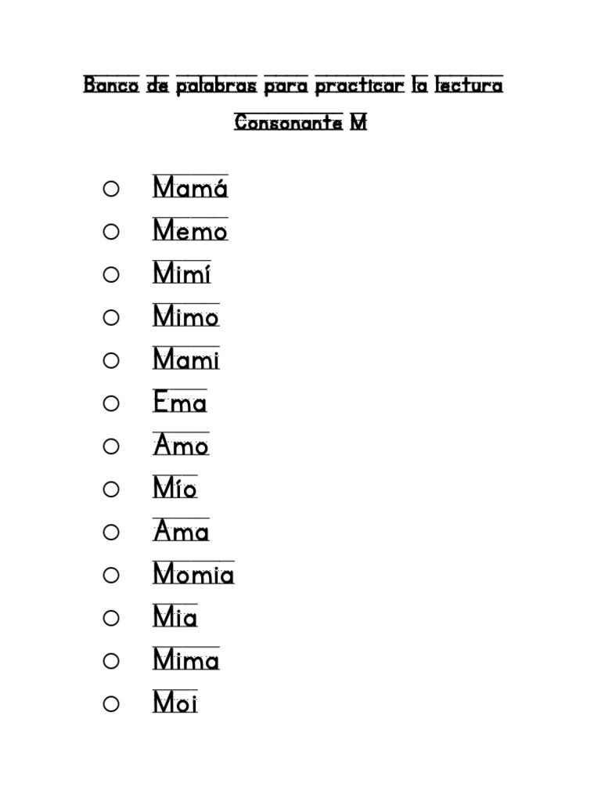
Task: Click the word Momia
Action: click(193, 573)
